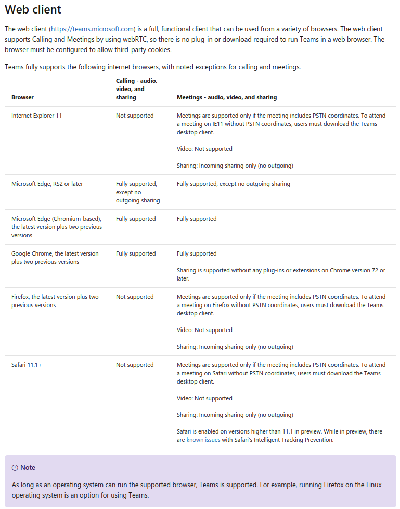The width and height of the screenshot is (400, 509).
Task: Select the 'Internet Explorer 11' browser cell
Action: click(36, 116)
